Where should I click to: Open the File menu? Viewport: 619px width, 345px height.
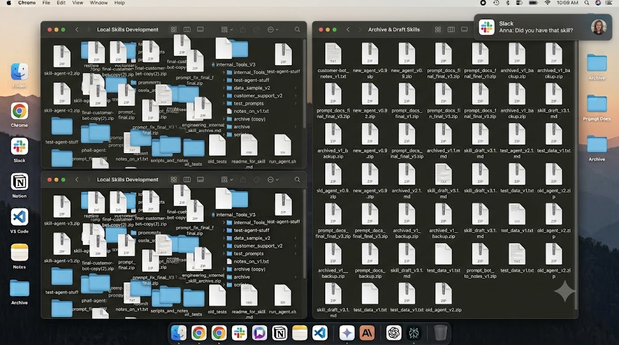[46, 3]
